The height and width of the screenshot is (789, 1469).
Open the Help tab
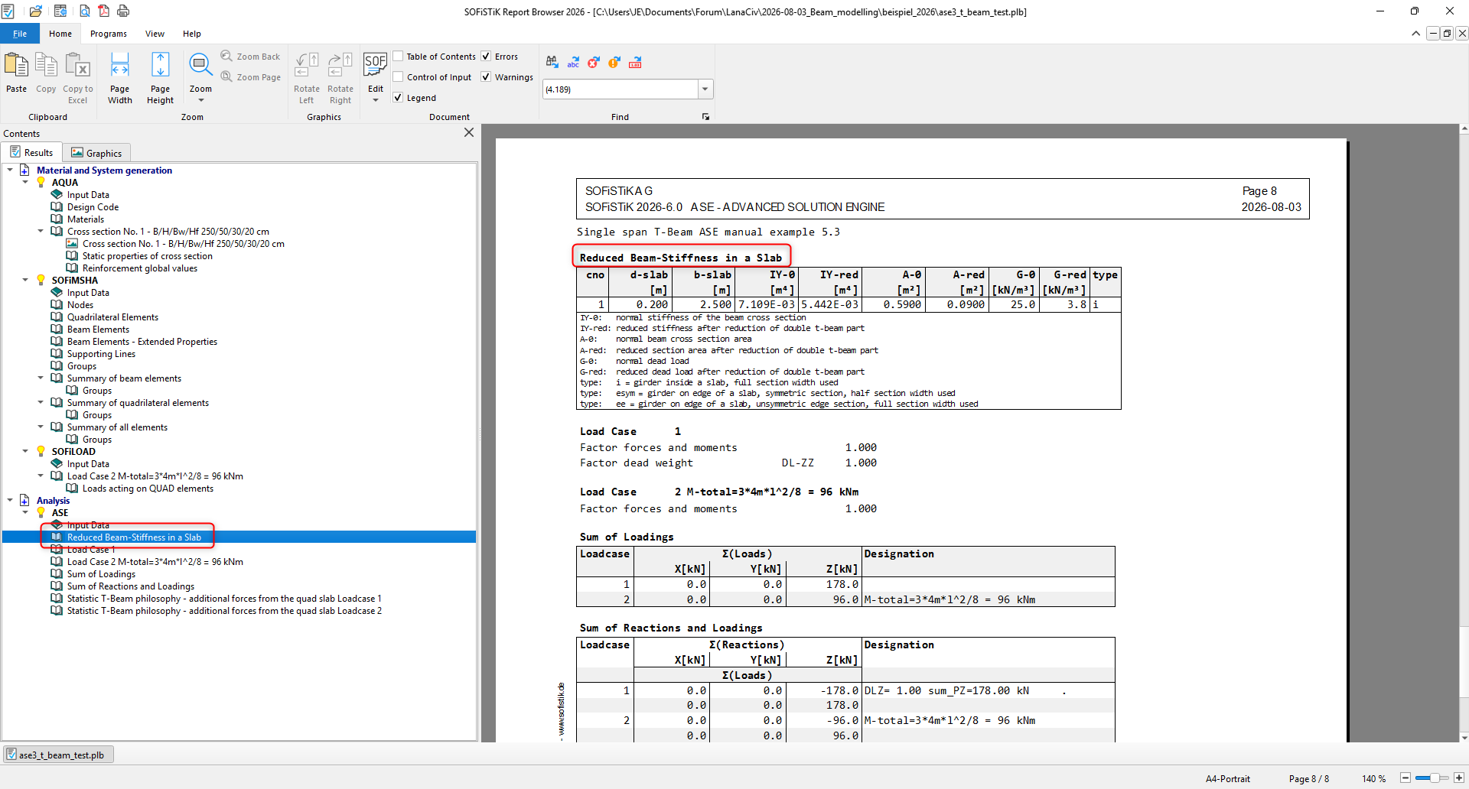click(x=192, y=34)
